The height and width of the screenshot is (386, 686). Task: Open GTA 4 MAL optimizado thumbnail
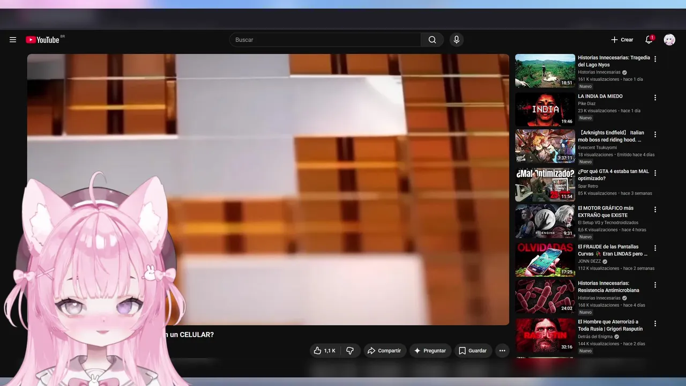(545, 184)
